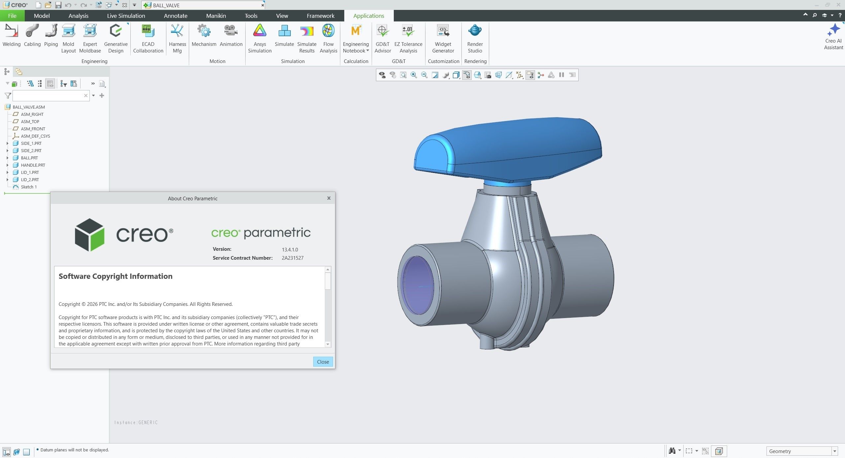Launch Flow Analysis
The height and width of the screenshot is (458, 845).
click(328, 39)
